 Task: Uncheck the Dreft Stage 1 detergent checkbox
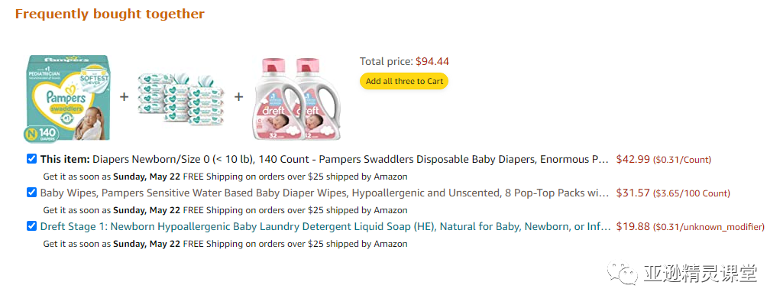(31, 226)
